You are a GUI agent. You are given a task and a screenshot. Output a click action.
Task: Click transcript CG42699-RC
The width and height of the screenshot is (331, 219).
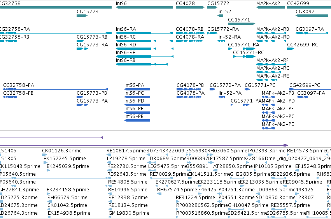pyautogui.click(x=309, y=49)
